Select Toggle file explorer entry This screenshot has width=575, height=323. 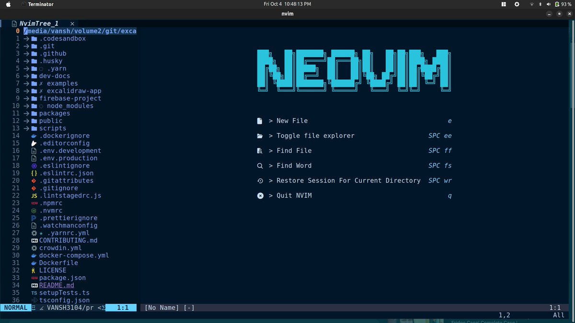point(354,136)
